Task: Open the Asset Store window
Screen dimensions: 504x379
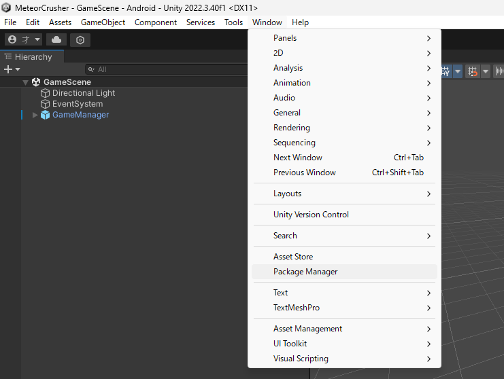Action: (344, 257)
